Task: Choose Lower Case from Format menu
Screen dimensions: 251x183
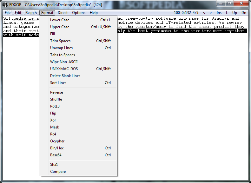Action: [x=78, y=20]
